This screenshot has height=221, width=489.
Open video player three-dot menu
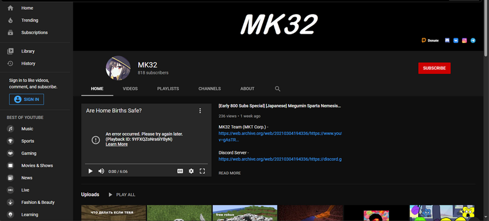pyautogui.click(x=200, y=111)
